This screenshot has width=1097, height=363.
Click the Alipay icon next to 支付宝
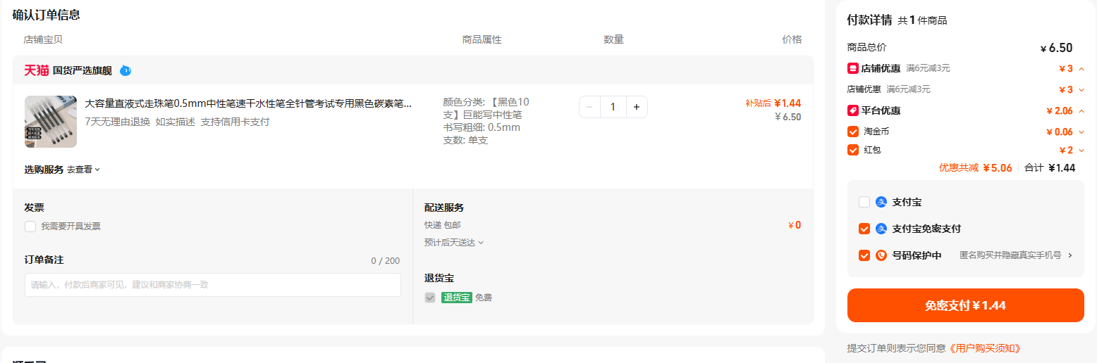[881, 202]
